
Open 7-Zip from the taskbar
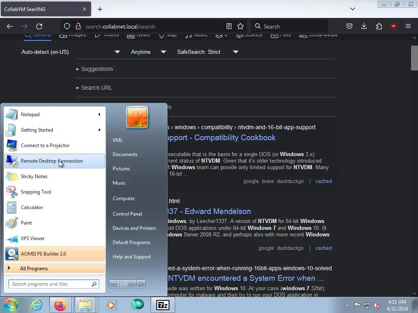coord(162,305)
